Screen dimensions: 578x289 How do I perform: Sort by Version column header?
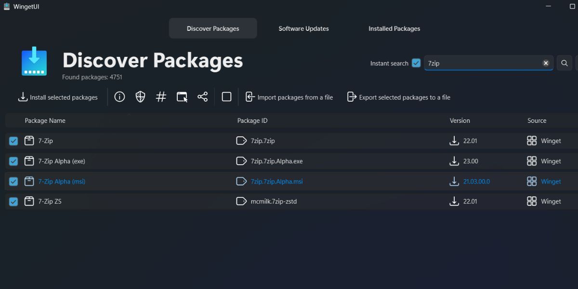460,120
